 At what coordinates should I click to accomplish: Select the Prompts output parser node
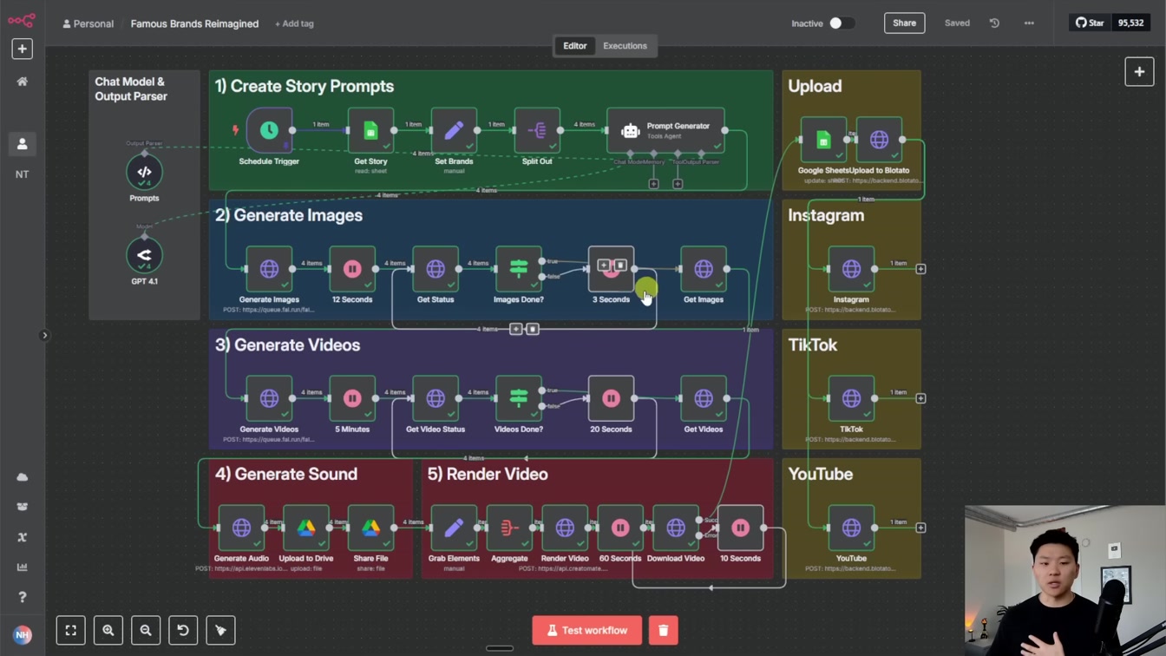point(144,172)
